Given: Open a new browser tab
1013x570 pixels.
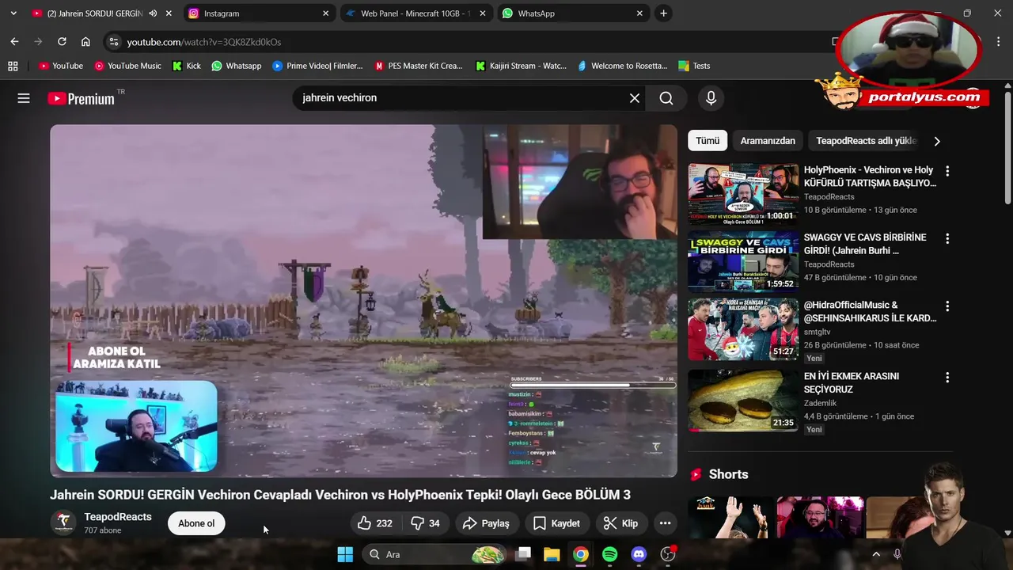Looking at the screenshot, I should click(x=663, y=13).
